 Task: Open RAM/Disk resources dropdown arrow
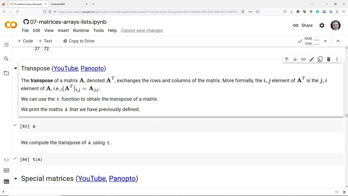[x=325, y=41]
